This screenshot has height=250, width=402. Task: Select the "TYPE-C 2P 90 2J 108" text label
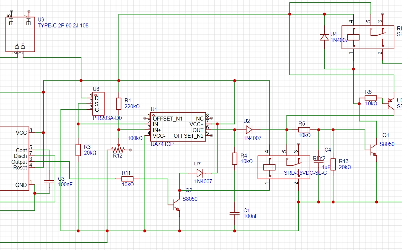63,25
